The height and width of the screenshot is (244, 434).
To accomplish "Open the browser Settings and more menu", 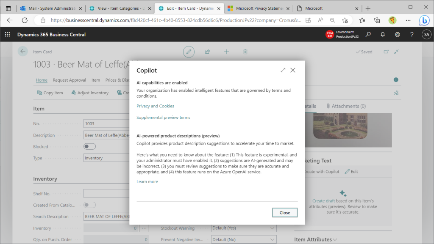I will 408,20.
